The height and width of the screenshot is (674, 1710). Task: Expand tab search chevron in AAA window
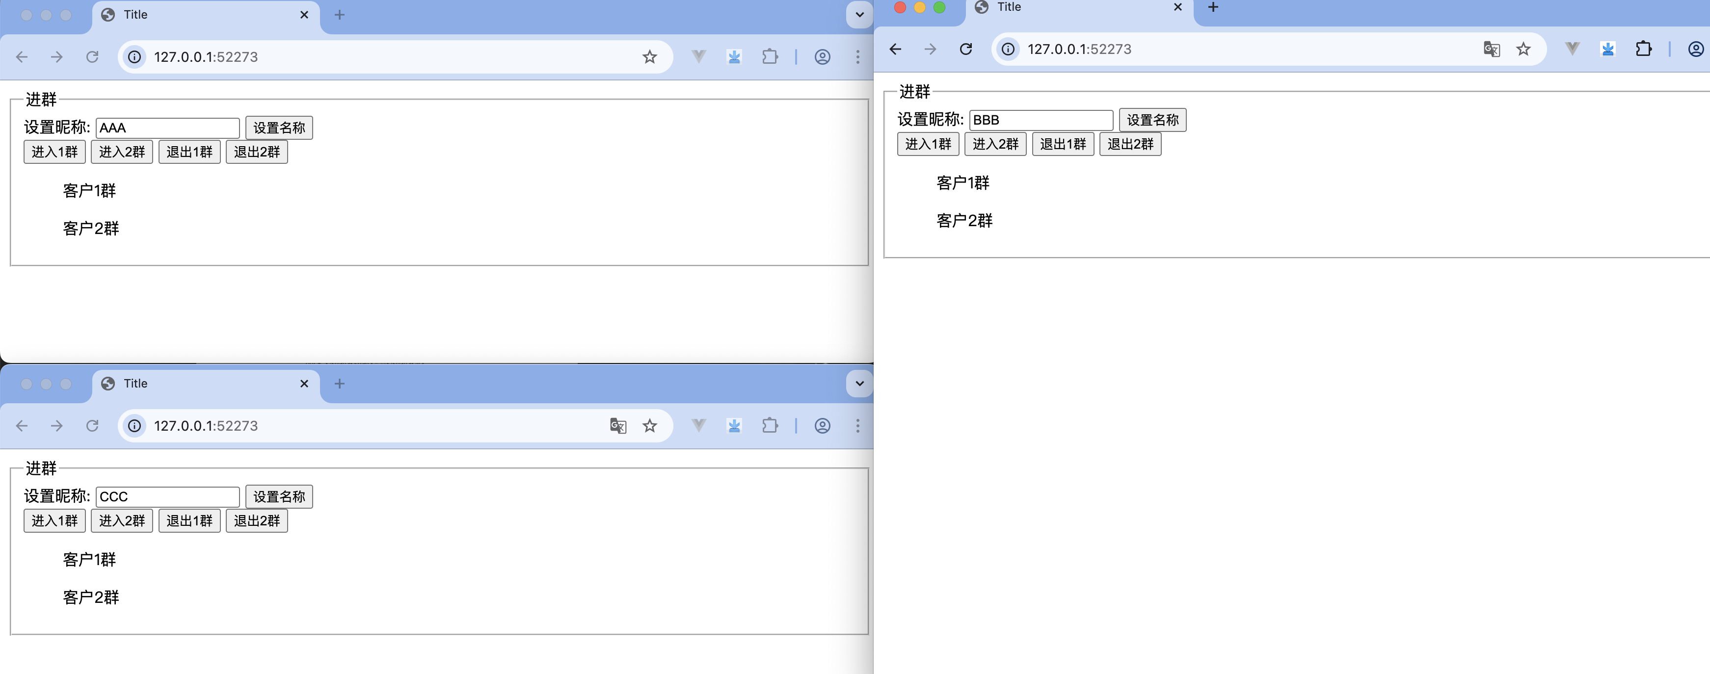point(859,15)
